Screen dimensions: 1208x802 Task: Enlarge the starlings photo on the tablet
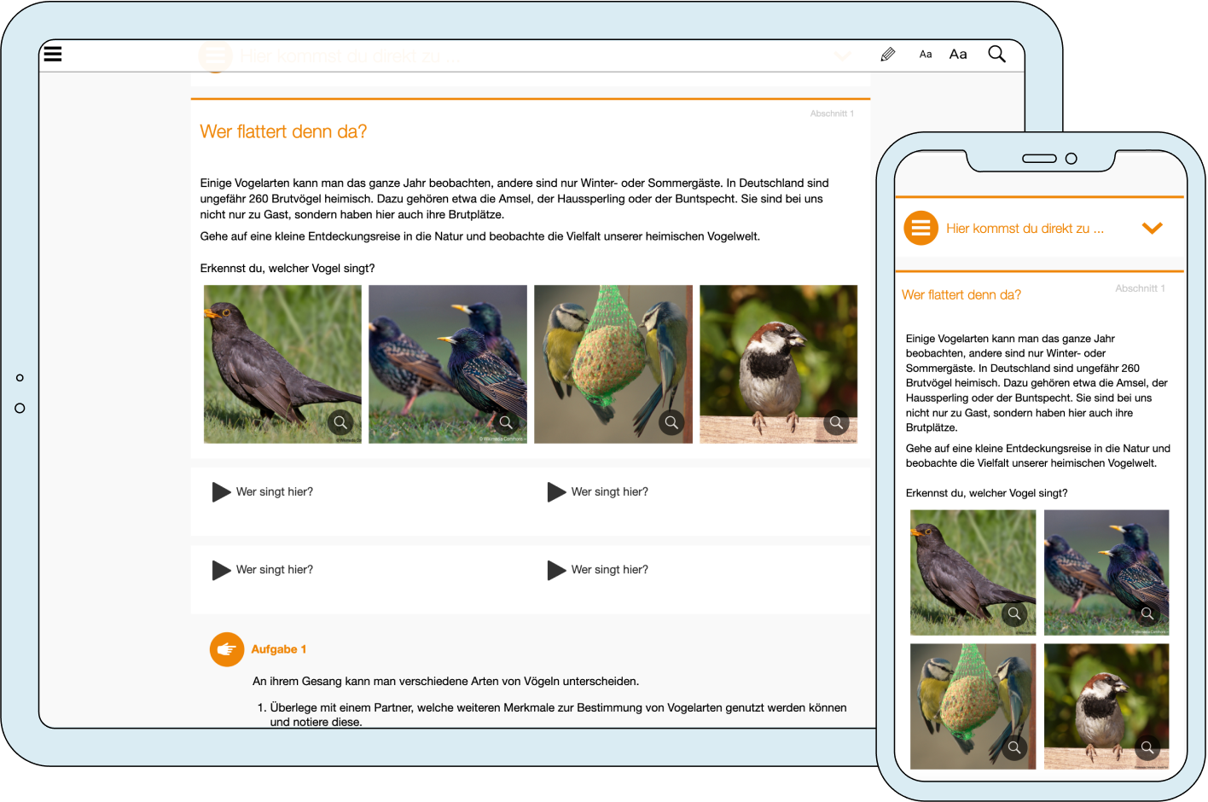tap(506, 422)
